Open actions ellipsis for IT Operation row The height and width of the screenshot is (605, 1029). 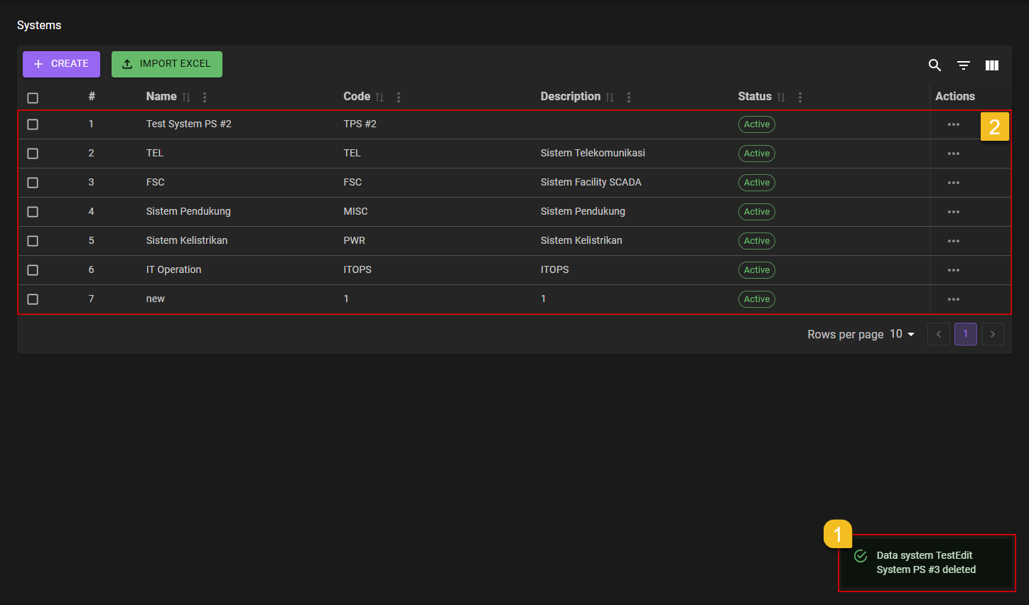[953, 270]
